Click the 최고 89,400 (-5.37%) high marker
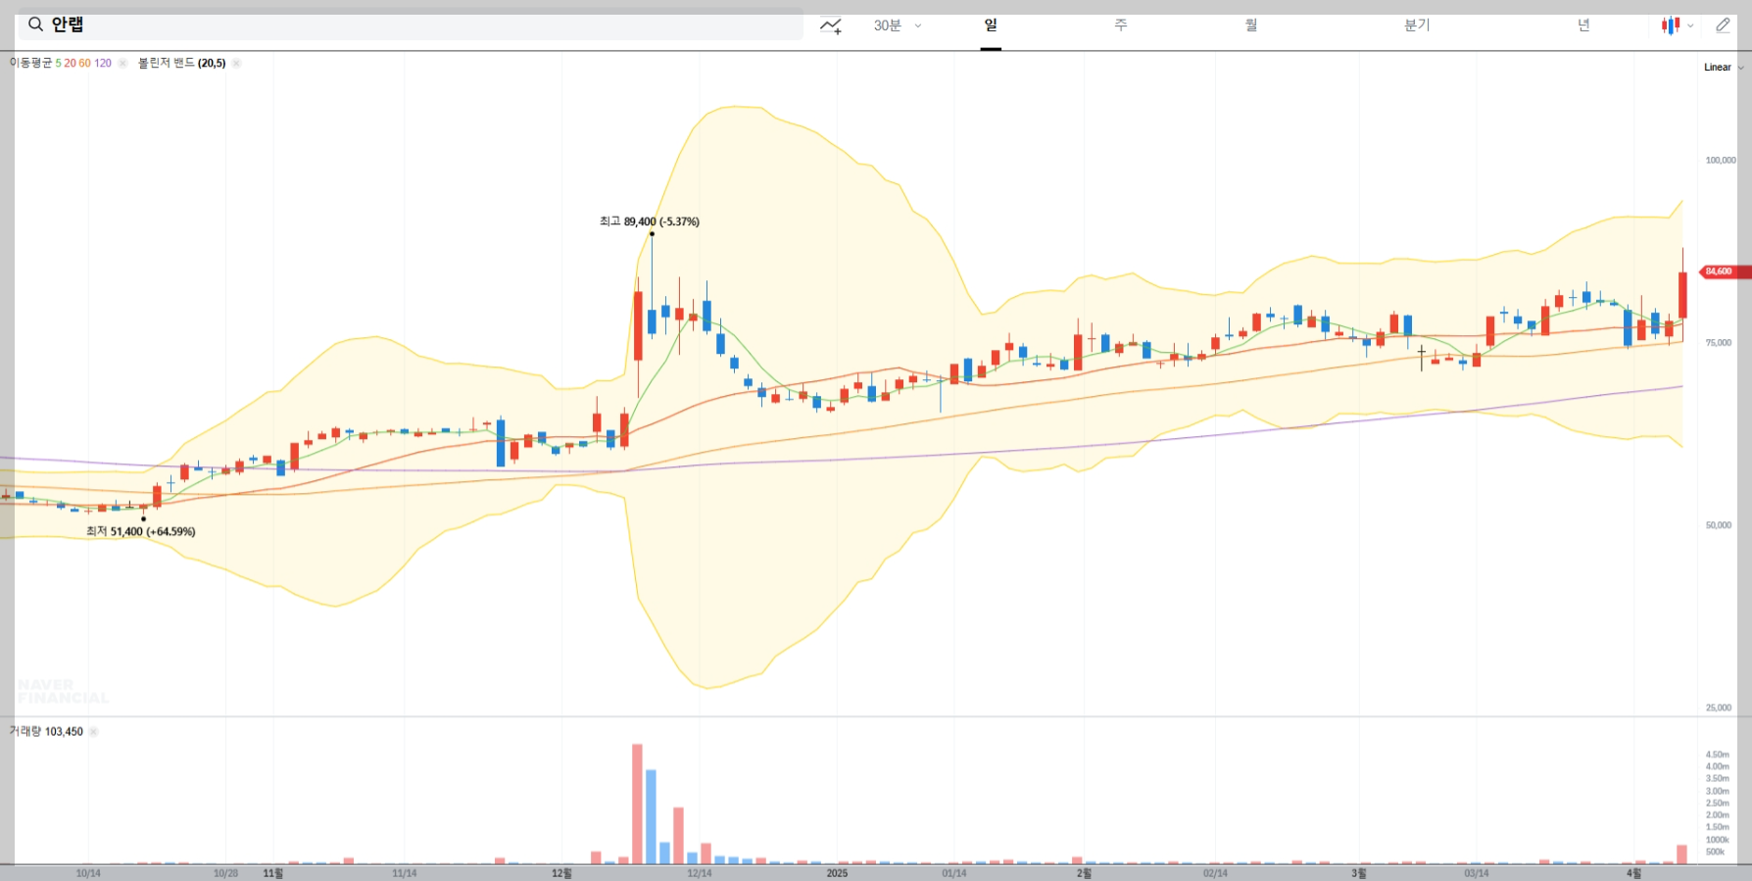Image resolution: width=1752 pixels, height=881 pixels. [x=650, y=221]
